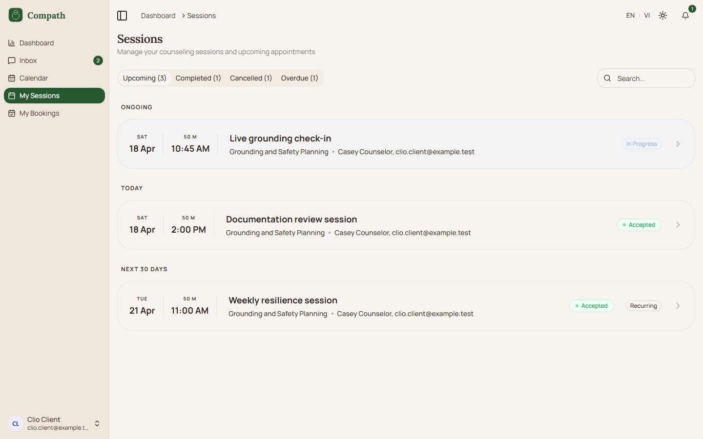Viewport: 703px width, 439px height.
Task: Go to My Bookings in sidebar
Action: [x=39, y=113]
